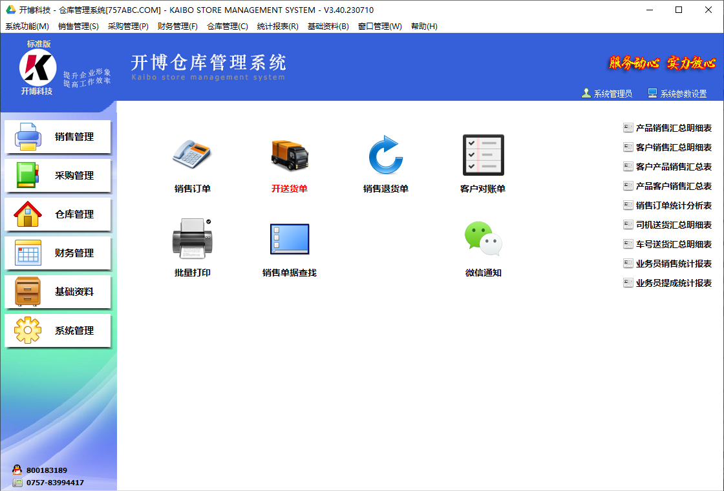Click the QQ number 800183189
724x491 pixels.
47,470
